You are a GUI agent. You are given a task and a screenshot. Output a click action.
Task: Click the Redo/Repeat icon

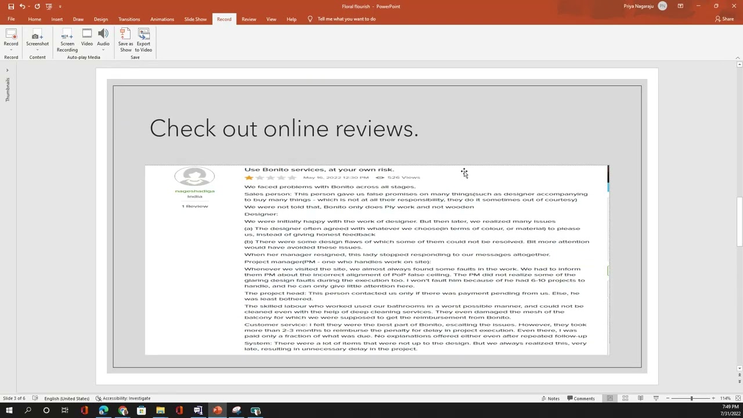(37, 6)
